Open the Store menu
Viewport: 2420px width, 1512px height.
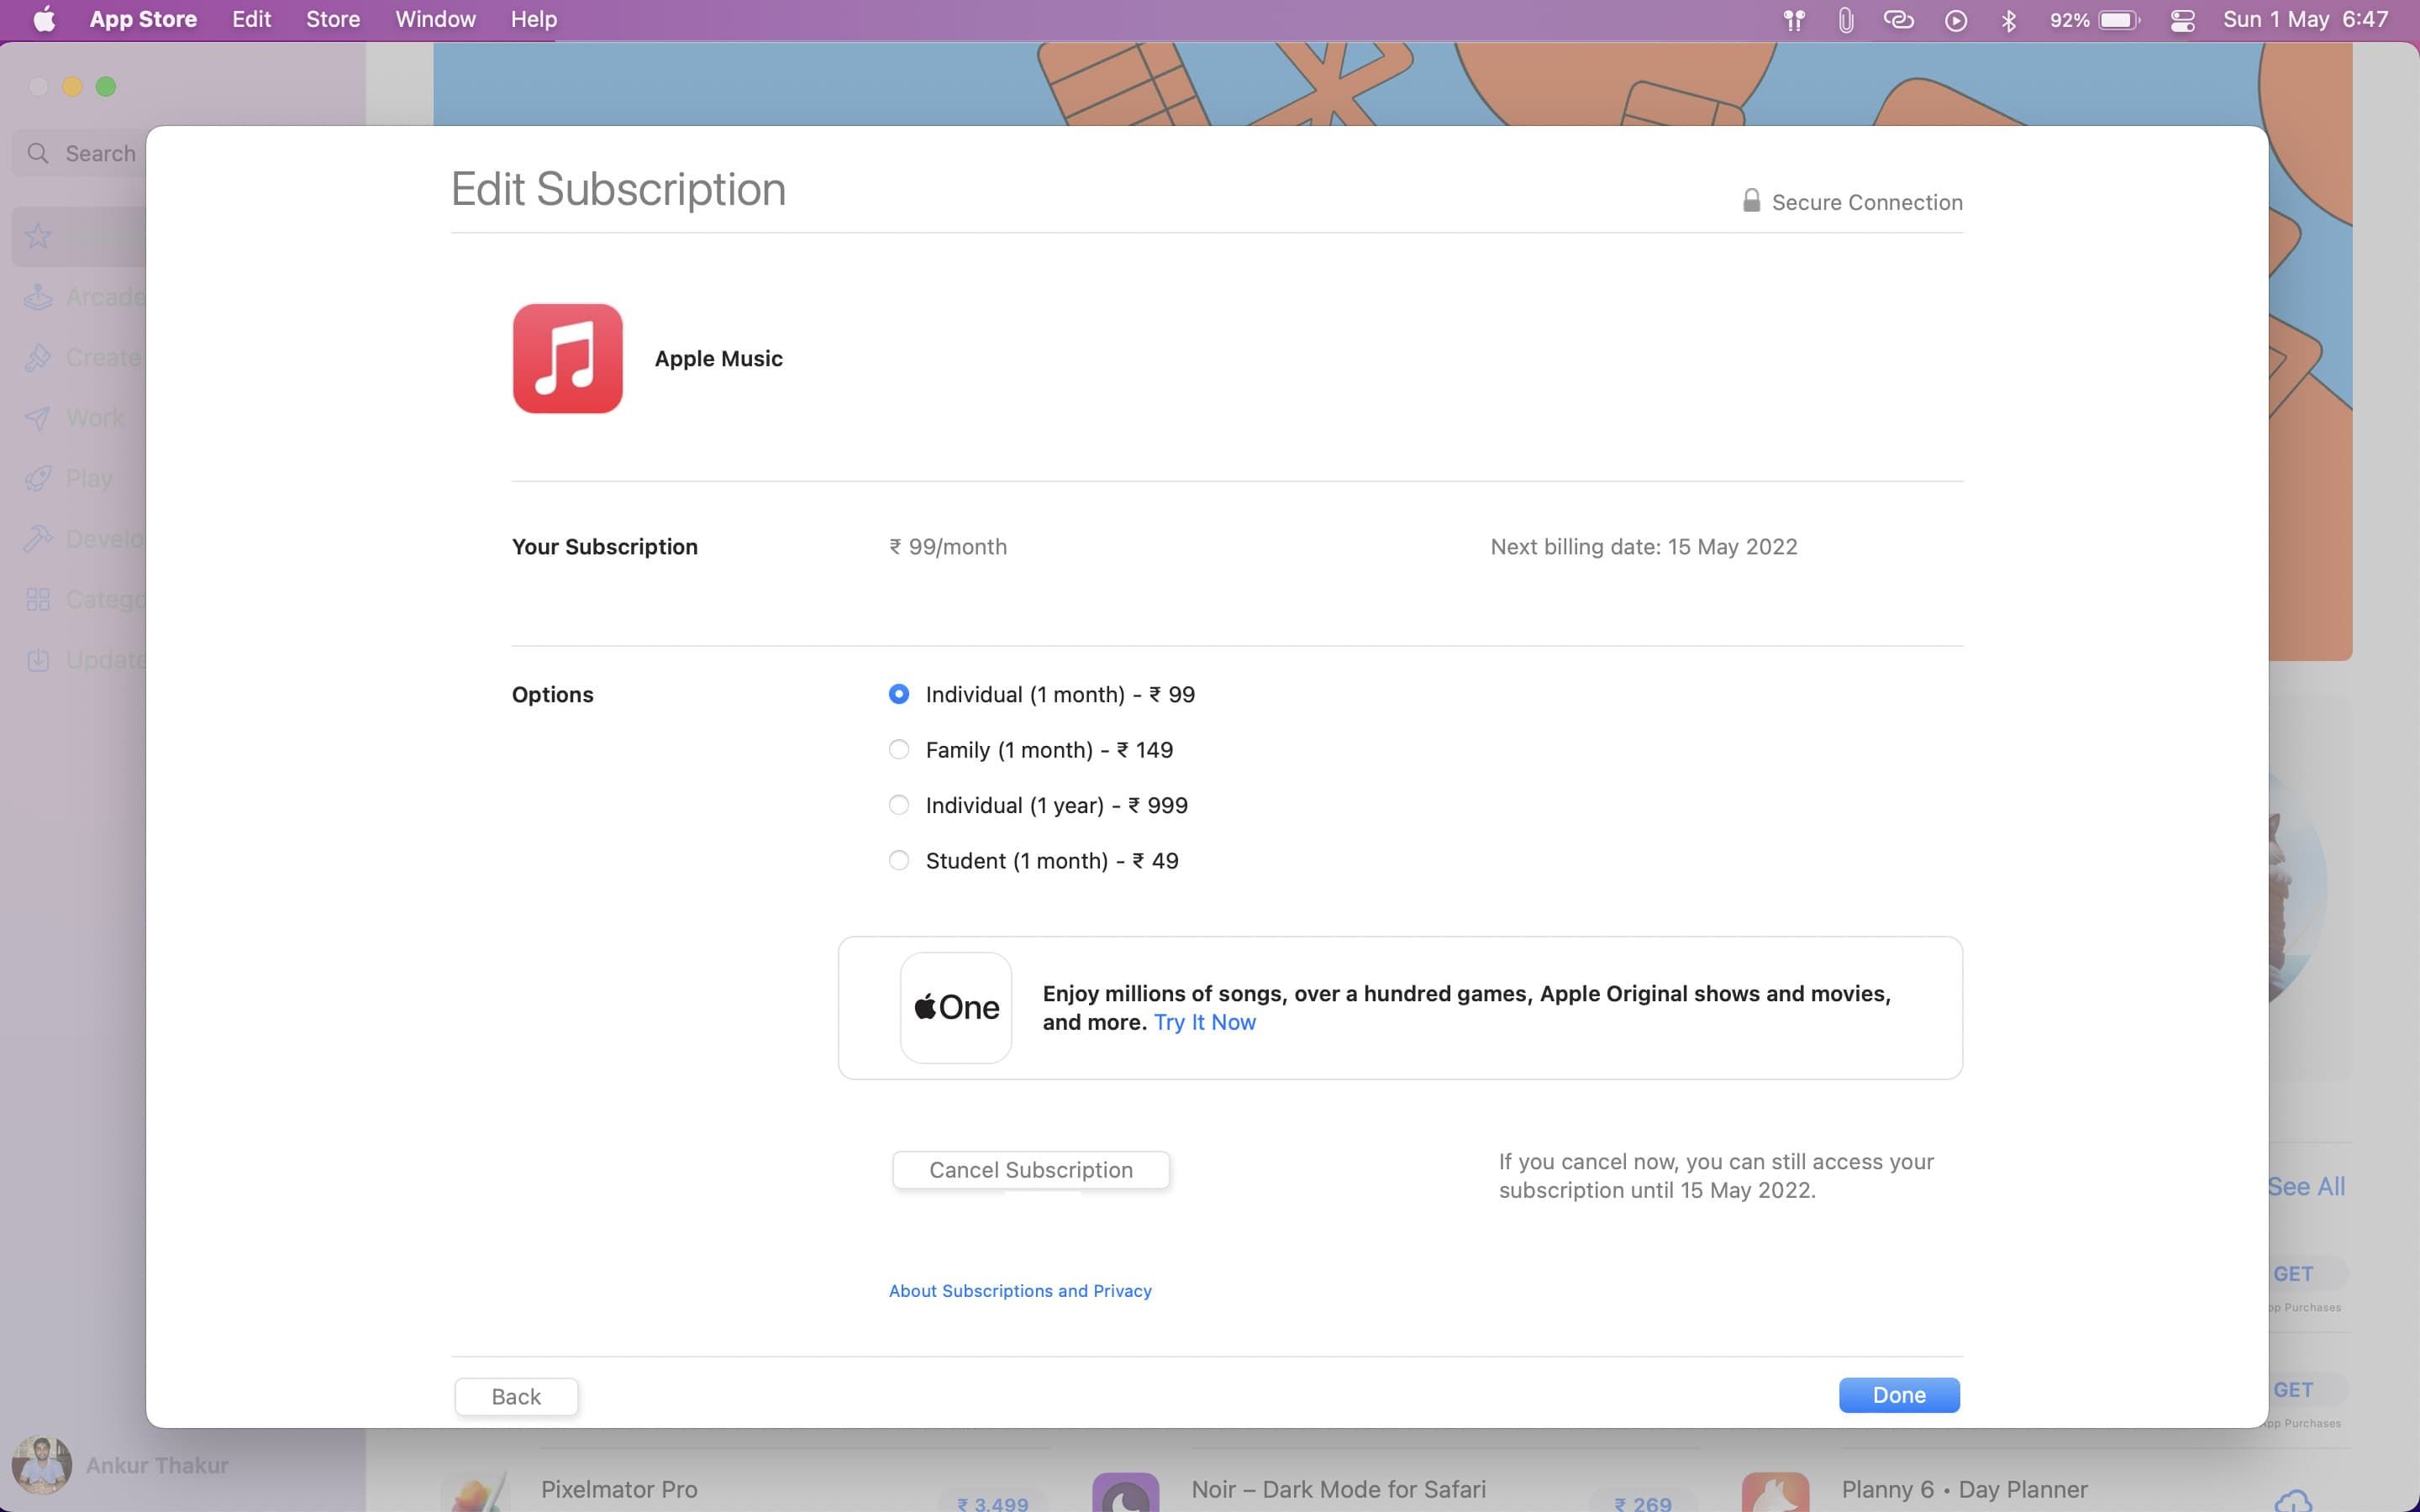tap(333, 19)
